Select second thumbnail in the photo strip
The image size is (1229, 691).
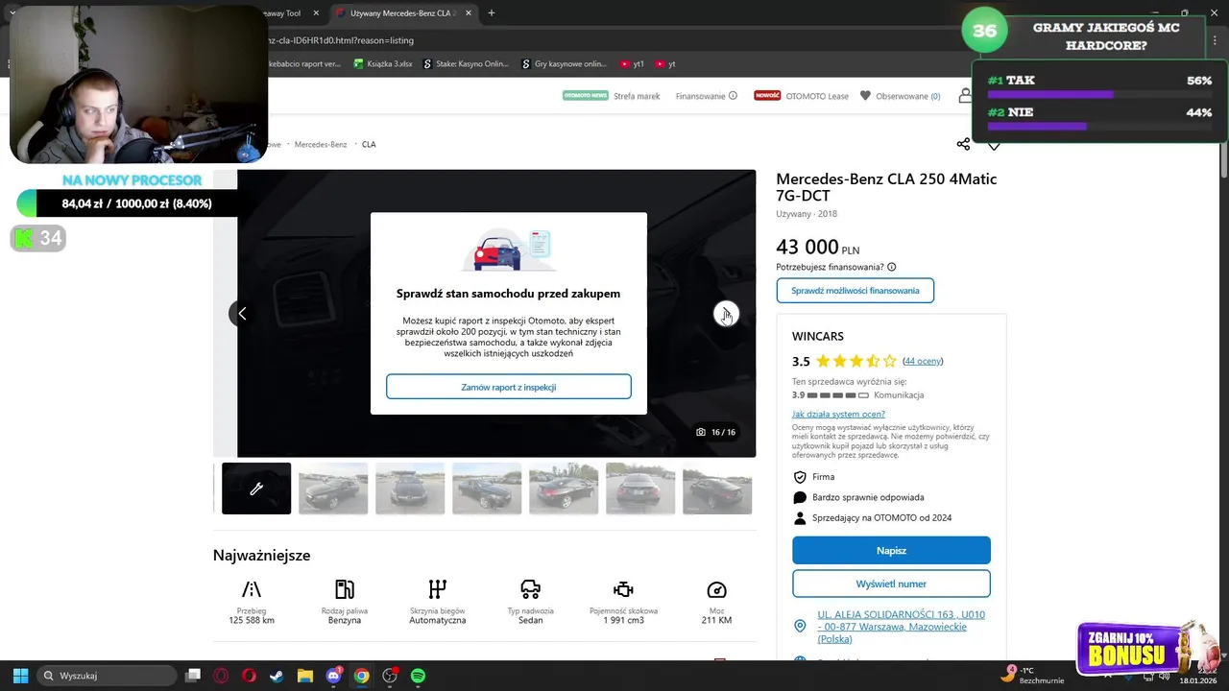[333, 488]
